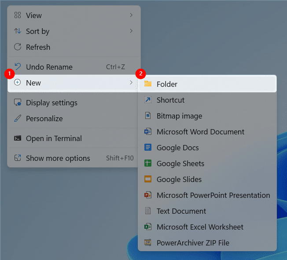Choose Bitmap image in the submenu
This screenshot has height=260, width=287.
coord(208,116)
